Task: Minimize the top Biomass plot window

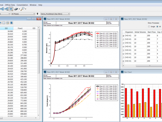Action: click(106, 19)
